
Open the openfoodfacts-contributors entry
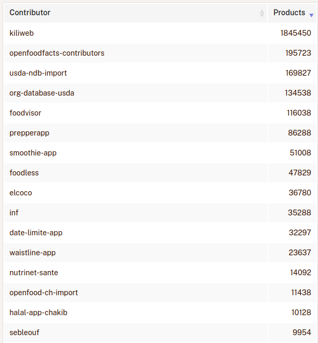[x=57, y=53]
